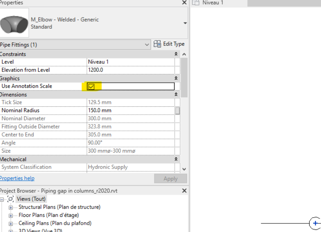Click the Nominal Radius label
321x232 pixels.
click(x=20, y=110)
